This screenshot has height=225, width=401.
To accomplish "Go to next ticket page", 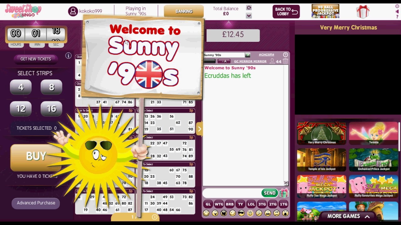I will [154, 217].
